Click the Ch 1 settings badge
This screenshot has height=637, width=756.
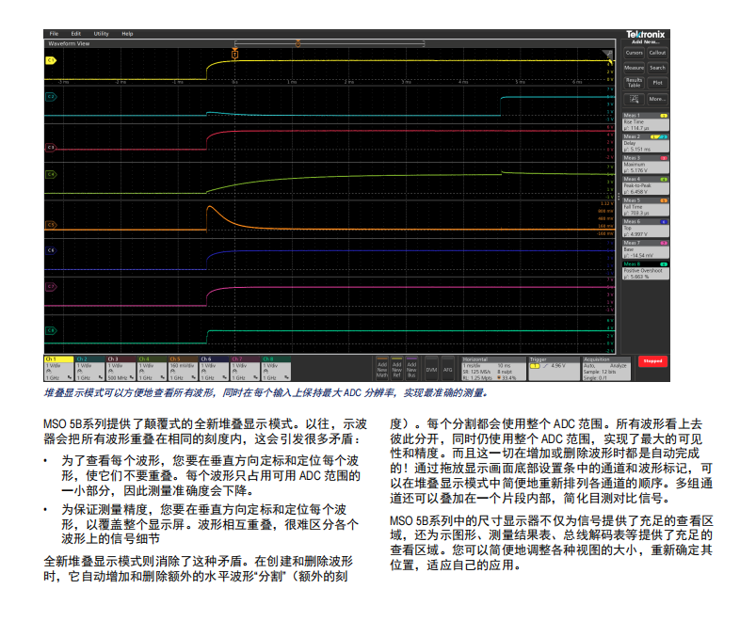pos(58,369)
